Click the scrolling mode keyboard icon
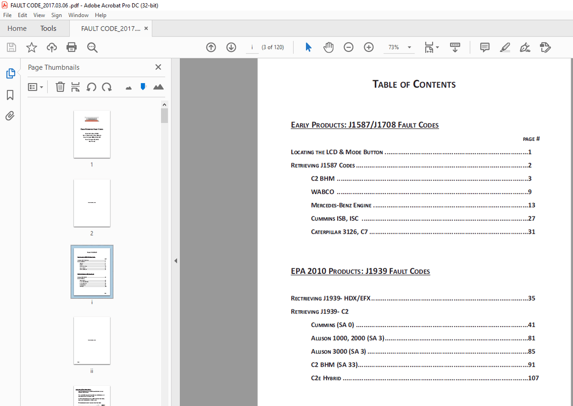This screenshot has width=573, height=406. [x=455, y=47]
